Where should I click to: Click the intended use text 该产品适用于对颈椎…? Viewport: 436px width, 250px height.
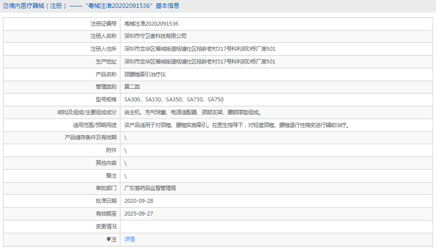[x=237, y=125]
